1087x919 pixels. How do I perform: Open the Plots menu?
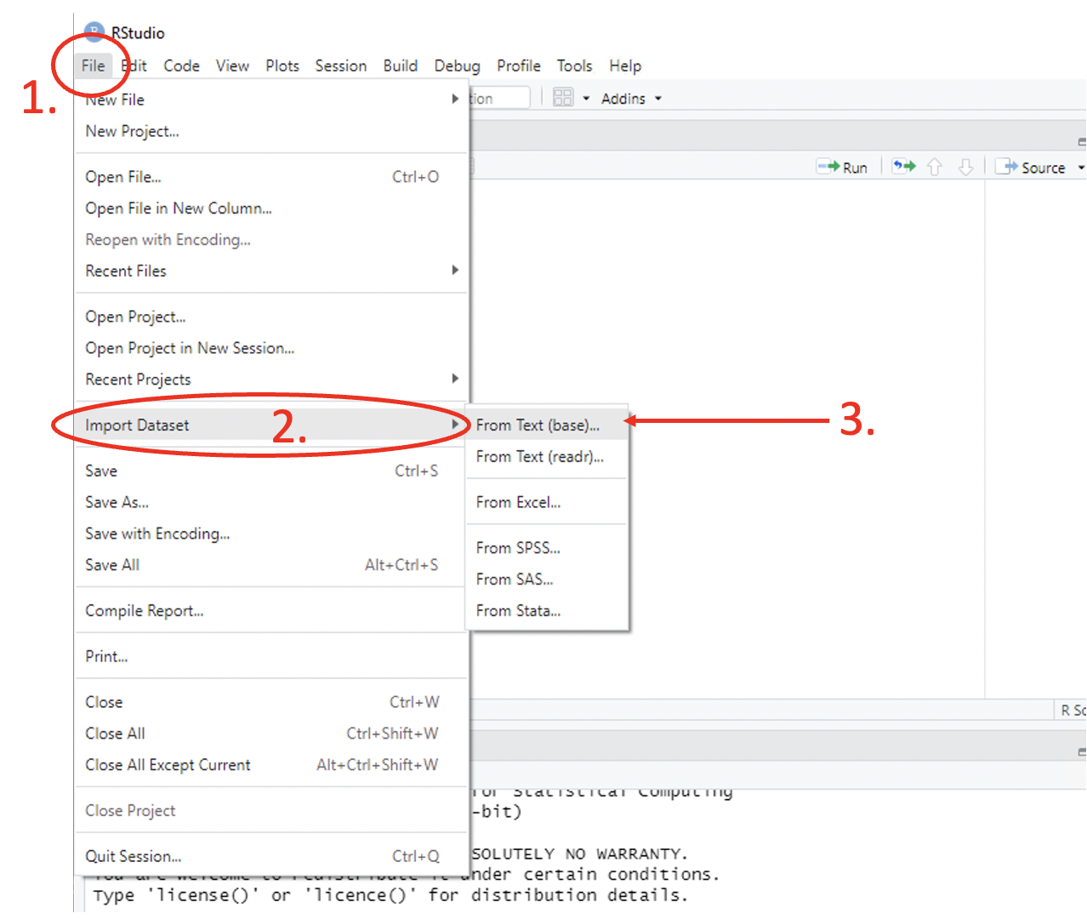tap(282, 66)
